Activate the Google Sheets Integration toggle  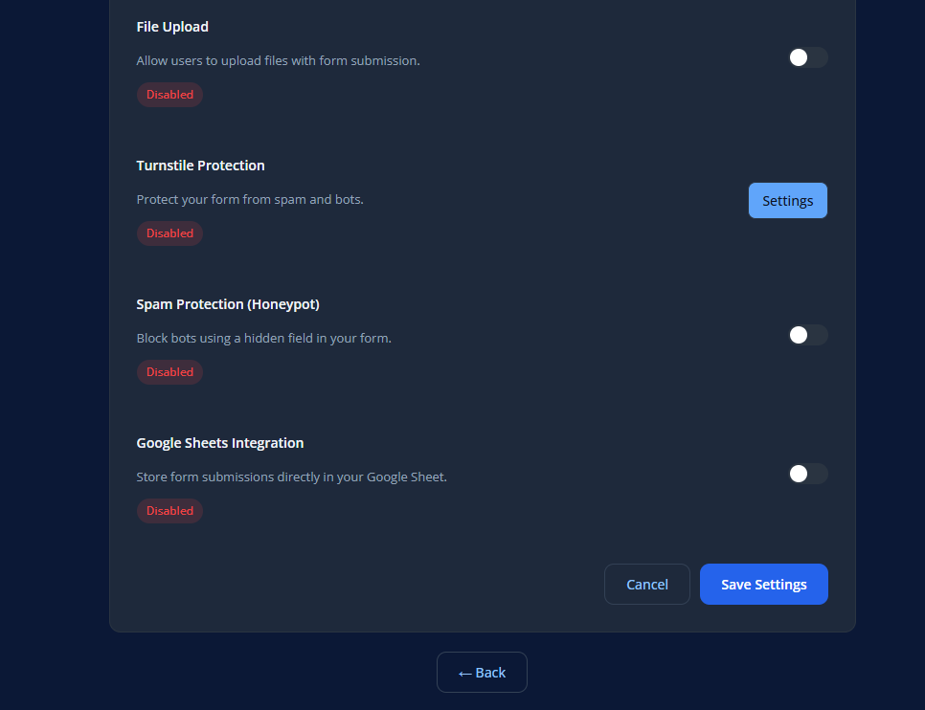(x=807, y=474)
